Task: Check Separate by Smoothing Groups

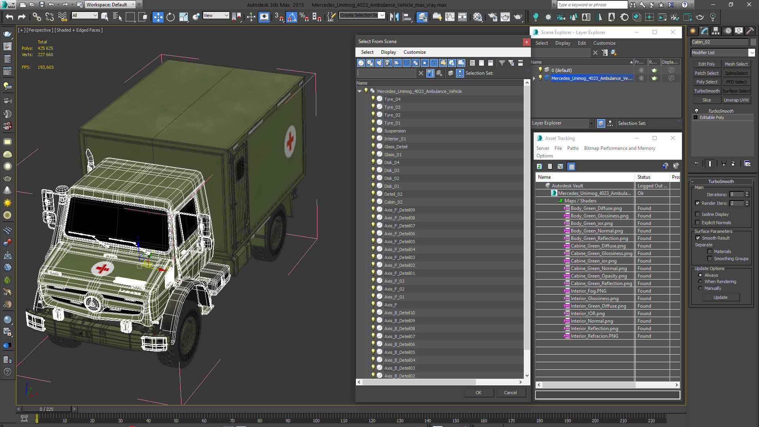Action: (x=710, y=259)
